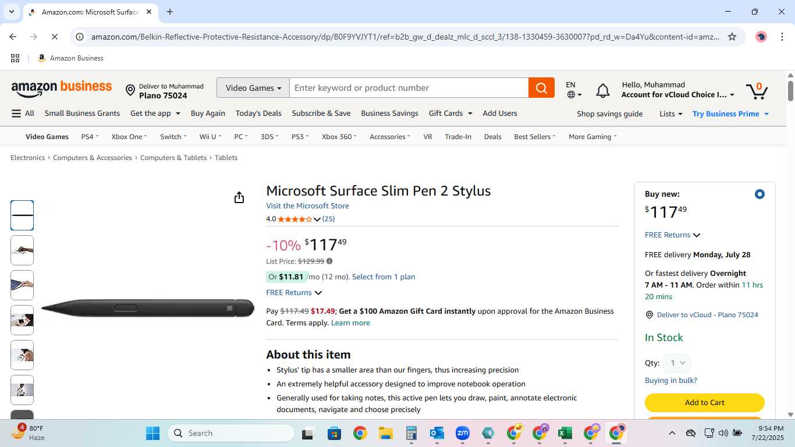Open the 25 ratings link
The height and width of the screenshot is (447, 795).
328,219
